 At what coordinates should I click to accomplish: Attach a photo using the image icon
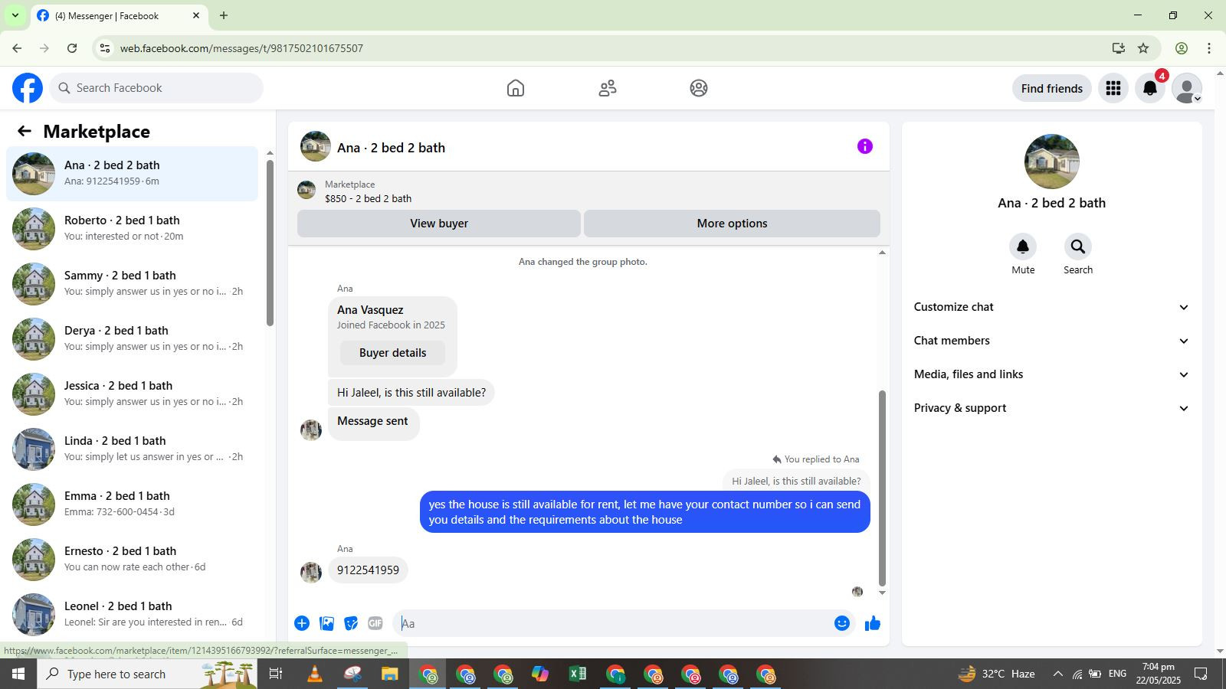pyautogui.click(x=327, y=623)
